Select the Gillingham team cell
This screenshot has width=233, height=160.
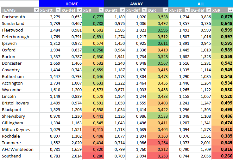[20, 123]
